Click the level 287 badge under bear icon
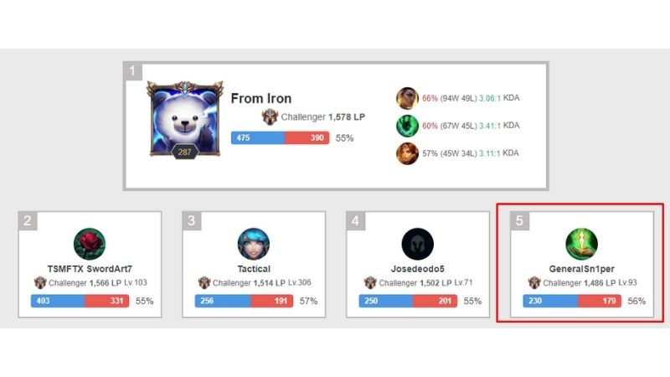The height and width of the screenshot is (377, 670). pos(184,152)
